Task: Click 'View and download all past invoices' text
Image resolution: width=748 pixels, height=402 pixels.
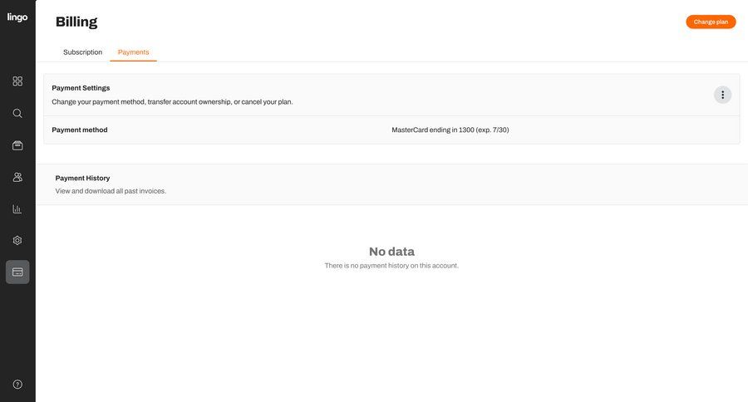Action: pos(111,191)
